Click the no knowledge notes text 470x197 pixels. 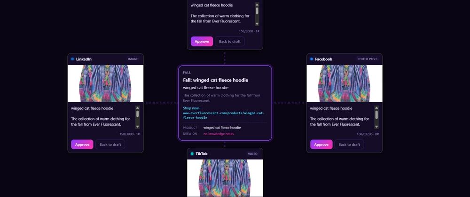coord(219,134)
